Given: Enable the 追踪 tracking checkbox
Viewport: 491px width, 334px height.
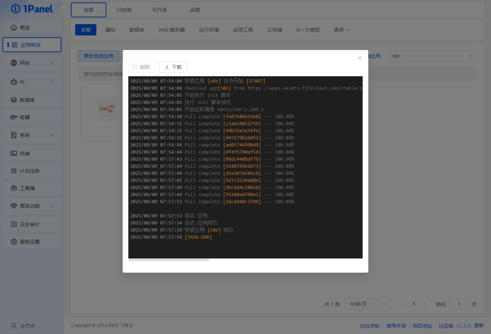Looking at the screenshot, I should pyautogui.click(x=134, y=67).
